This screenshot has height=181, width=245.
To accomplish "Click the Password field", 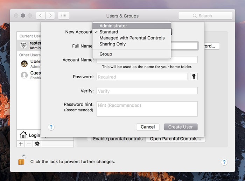I will tap(142, 77).
